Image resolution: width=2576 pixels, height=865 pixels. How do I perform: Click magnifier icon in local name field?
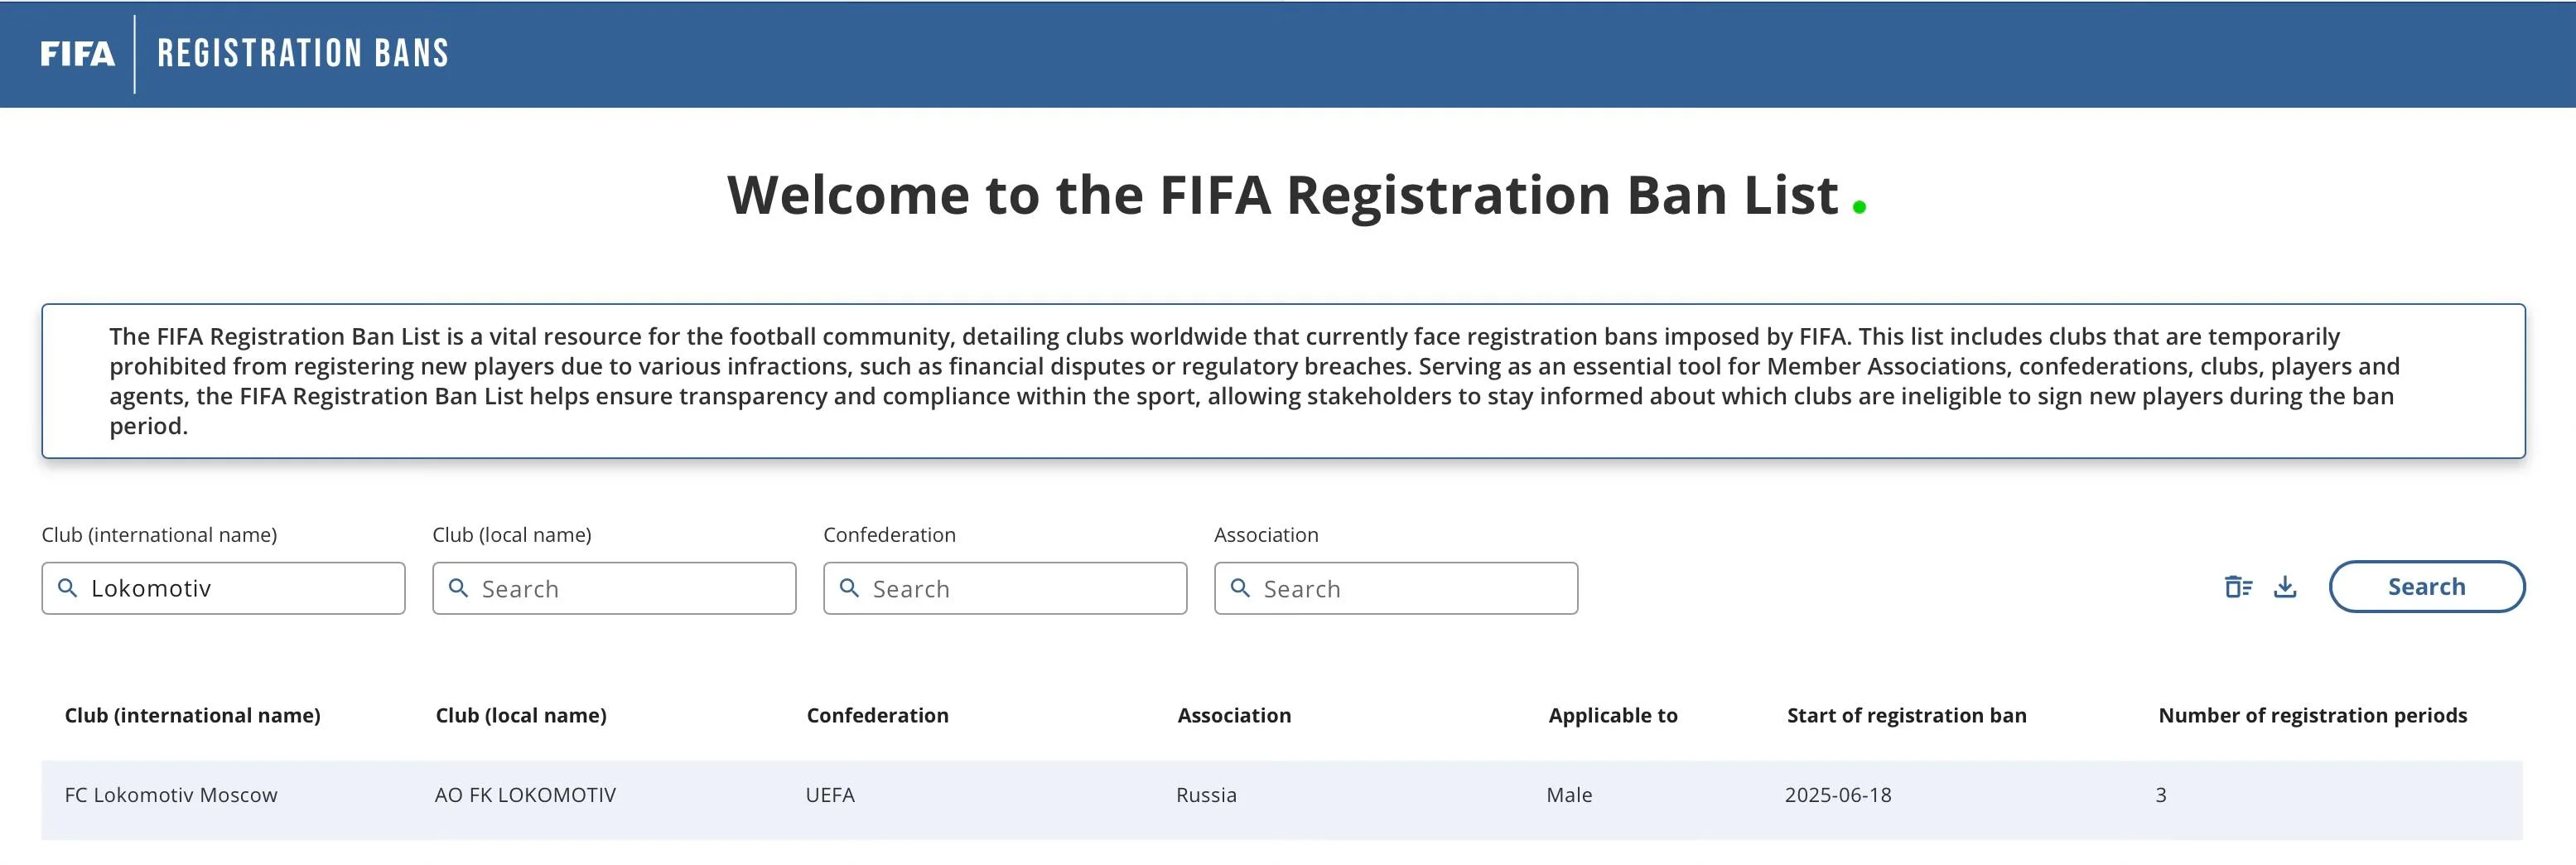point(459,588)
